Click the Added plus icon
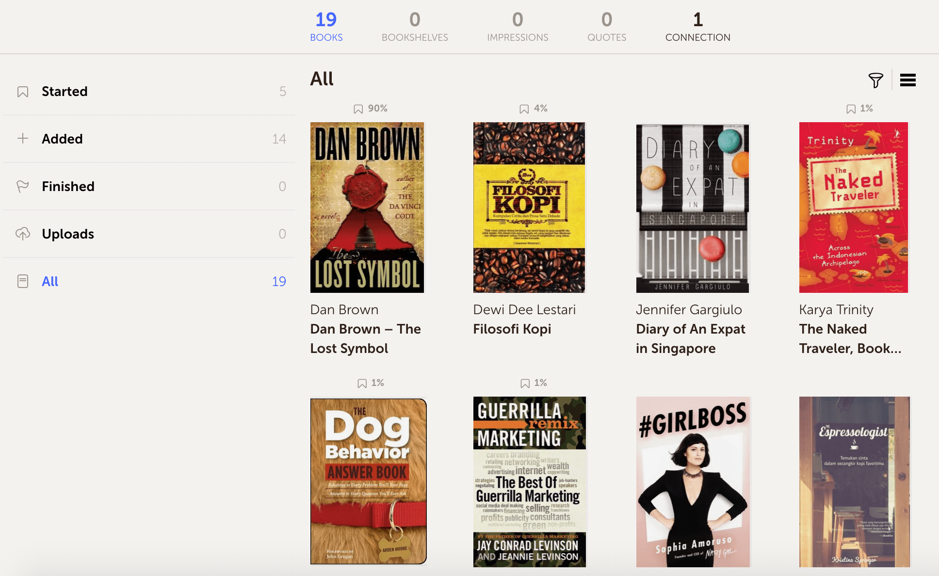This screenshot has width=939, height=576. tap(23, 139)
